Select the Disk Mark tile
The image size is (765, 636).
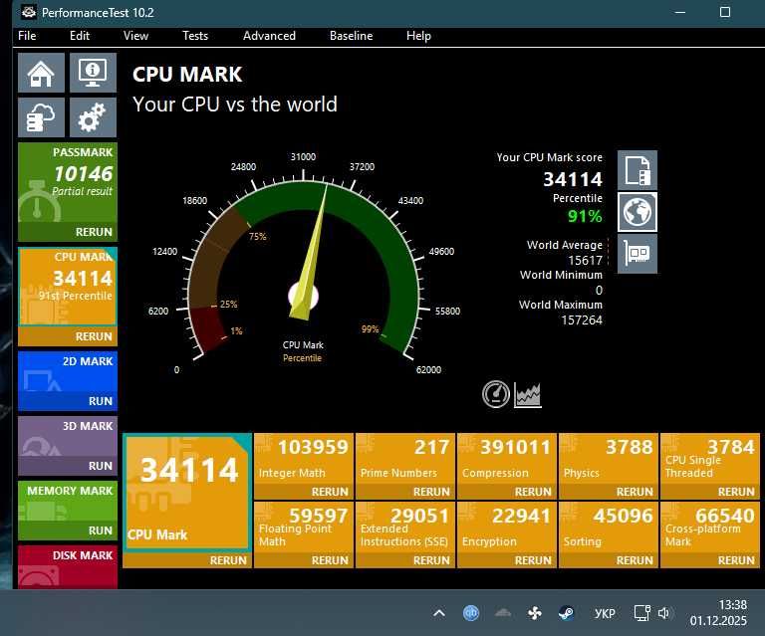pyautogui.click(x=68, y=566)
